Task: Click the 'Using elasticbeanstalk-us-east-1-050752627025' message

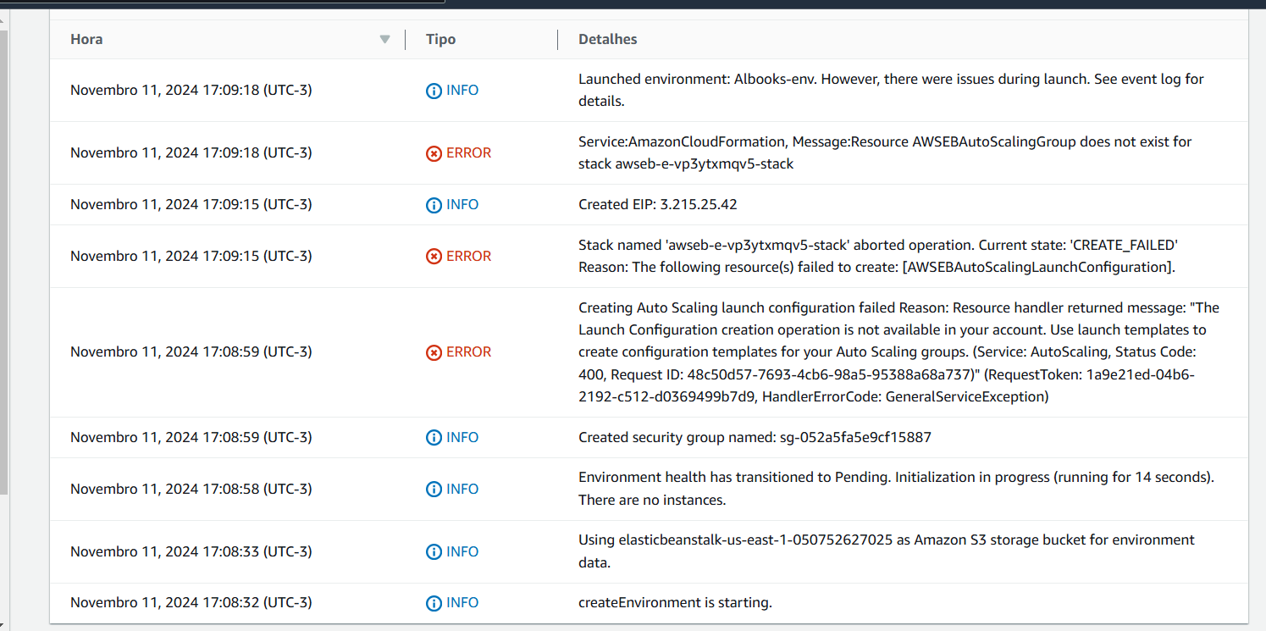Action: click(x=887, y=551)
